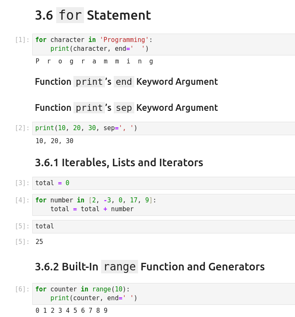Click the '3.6 for Statement' heading
Viewport: 295px width, 317px height.
point(93,16)
